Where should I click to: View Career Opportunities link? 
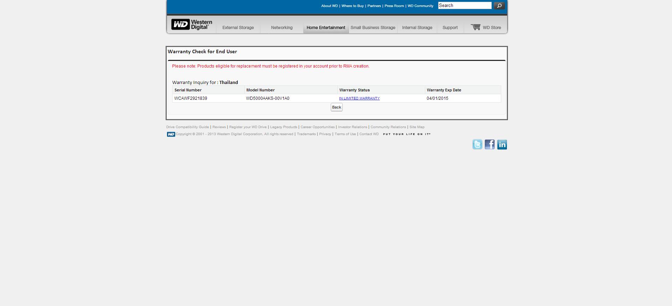(317, 127)
